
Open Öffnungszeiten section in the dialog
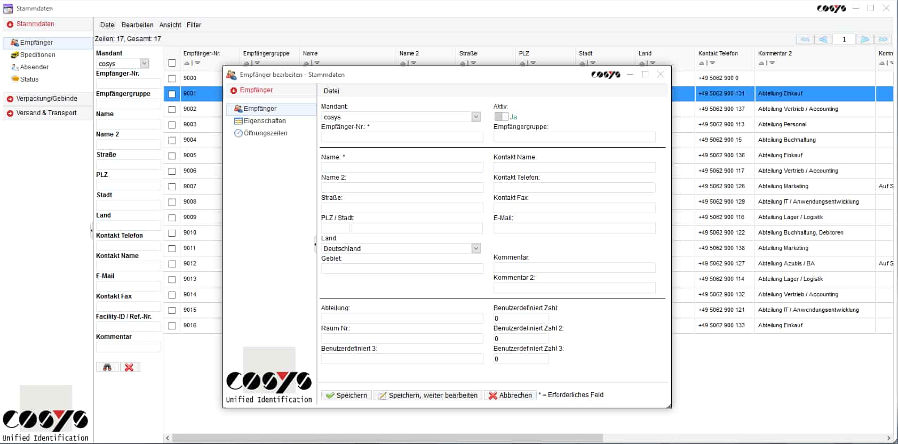tap(265, 133)
